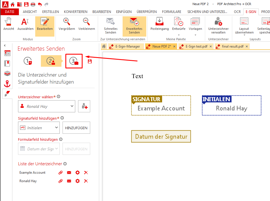The height and width of the screenshot is (201, 270).
Task: Edit the email message for Ronald Hay
Action: [x=69, y=181]
